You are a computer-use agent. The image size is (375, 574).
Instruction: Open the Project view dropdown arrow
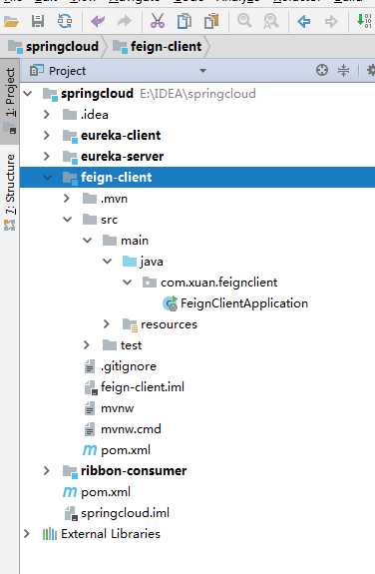coord(202,71)
